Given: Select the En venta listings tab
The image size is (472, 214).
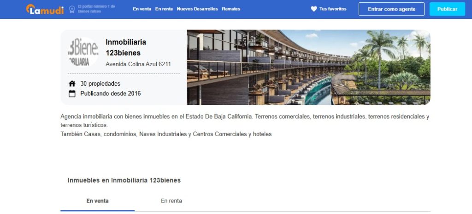Looking at the screenshot, I should 98,201.
